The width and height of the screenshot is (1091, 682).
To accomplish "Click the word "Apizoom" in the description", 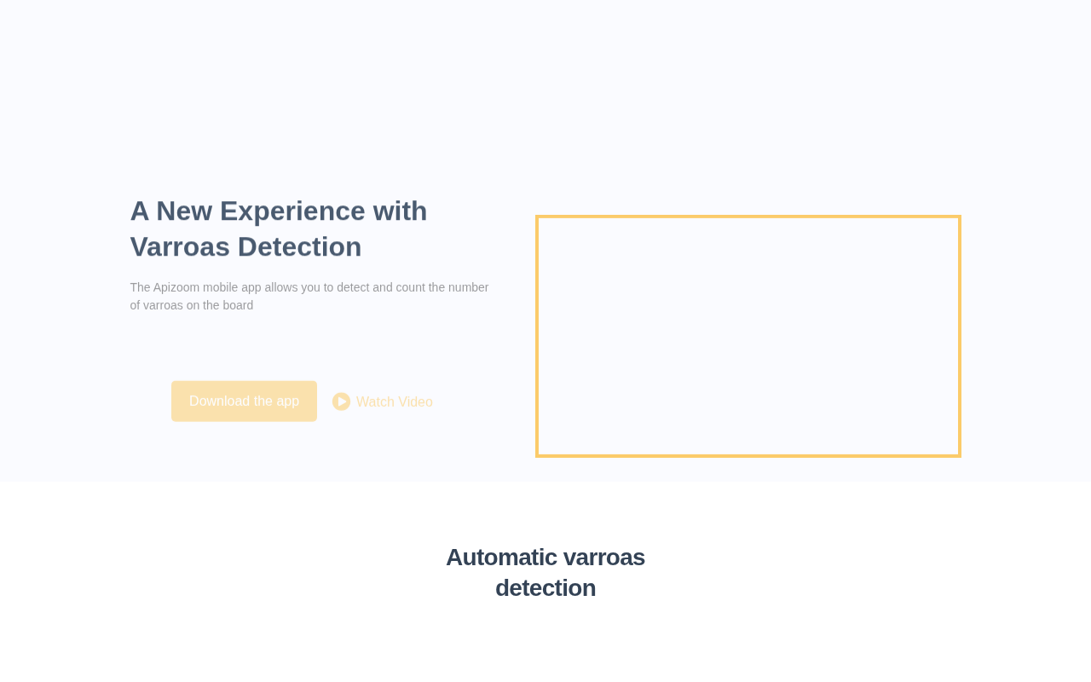I will click(x=176, y=287).
